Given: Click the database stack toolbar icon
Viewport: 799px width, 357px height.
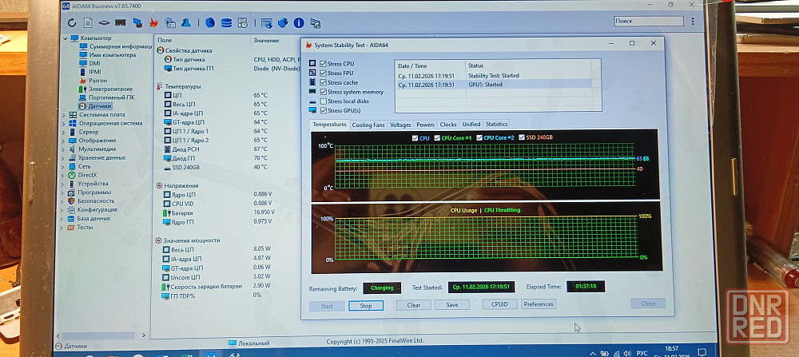Looking at the screenshot, I should pyautogui.click(x=225, y=22).
